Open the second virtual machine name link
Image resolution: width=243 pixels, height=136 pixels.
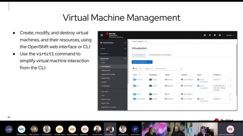[138, 86]
